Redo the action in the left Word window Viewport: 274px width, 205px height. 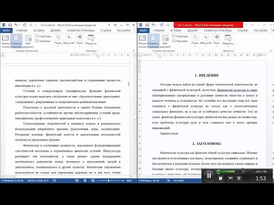point(24,25)
